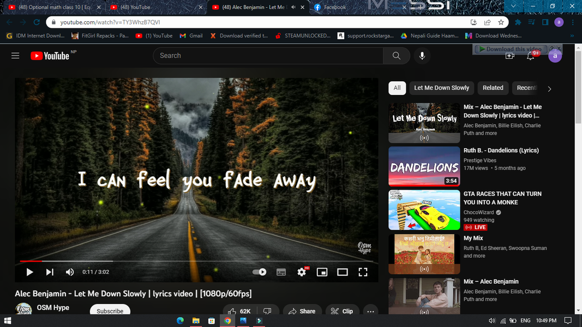Dislike this video

267,311
